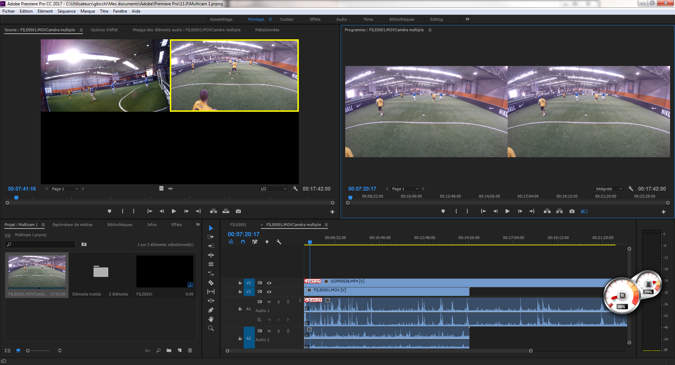This screenshot has height=365, width=675.
Task: Select the Pen tool in the tools panel
Action: (211, 310)
